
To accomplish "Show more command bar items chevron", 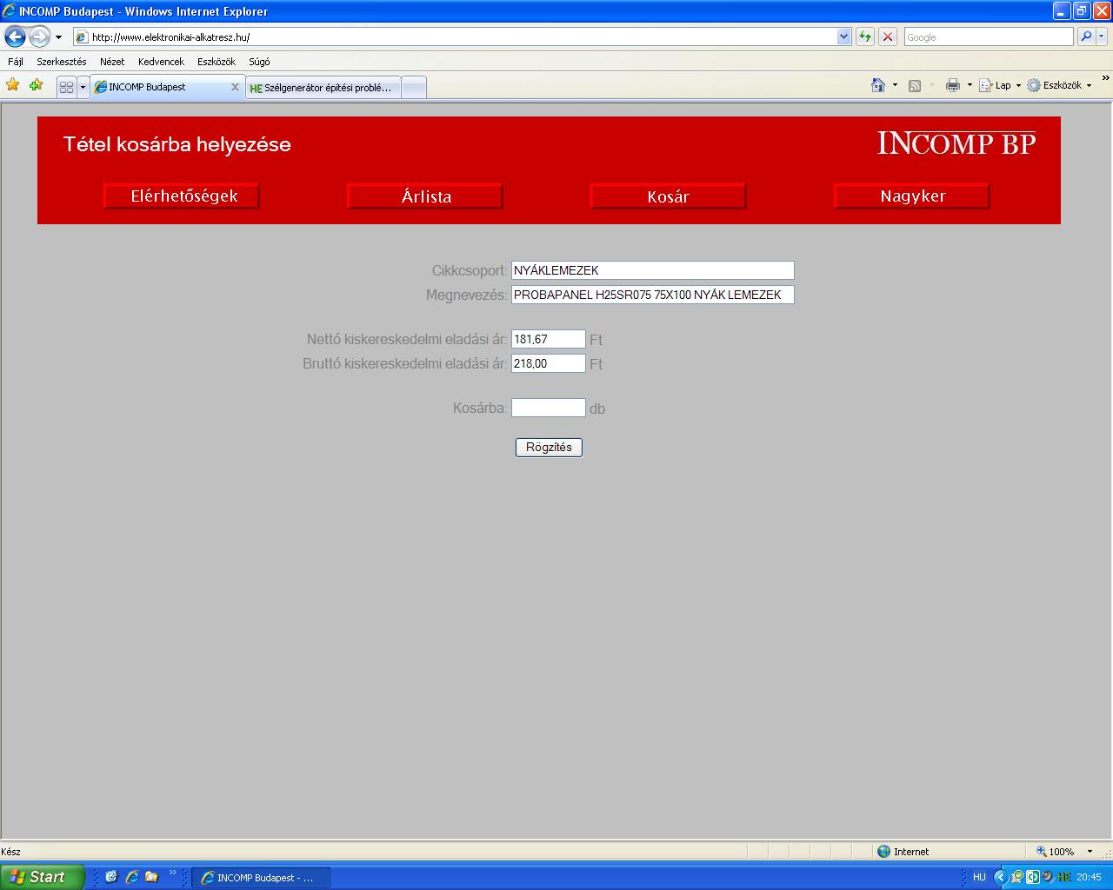I will 1105,78.
